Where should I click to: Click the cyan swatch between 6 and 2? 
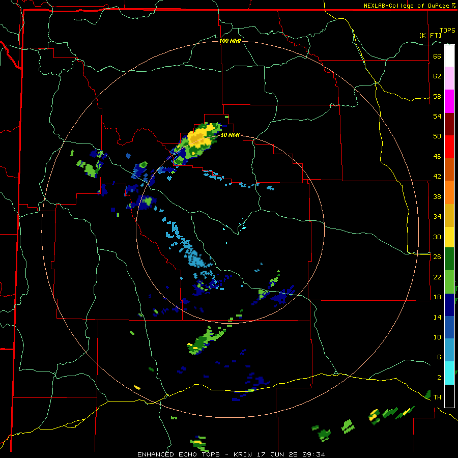coord(449,373)
